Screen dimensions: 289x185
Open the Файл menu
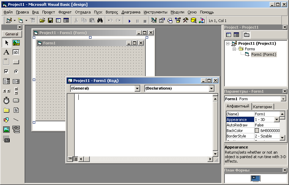pos(8,12)
